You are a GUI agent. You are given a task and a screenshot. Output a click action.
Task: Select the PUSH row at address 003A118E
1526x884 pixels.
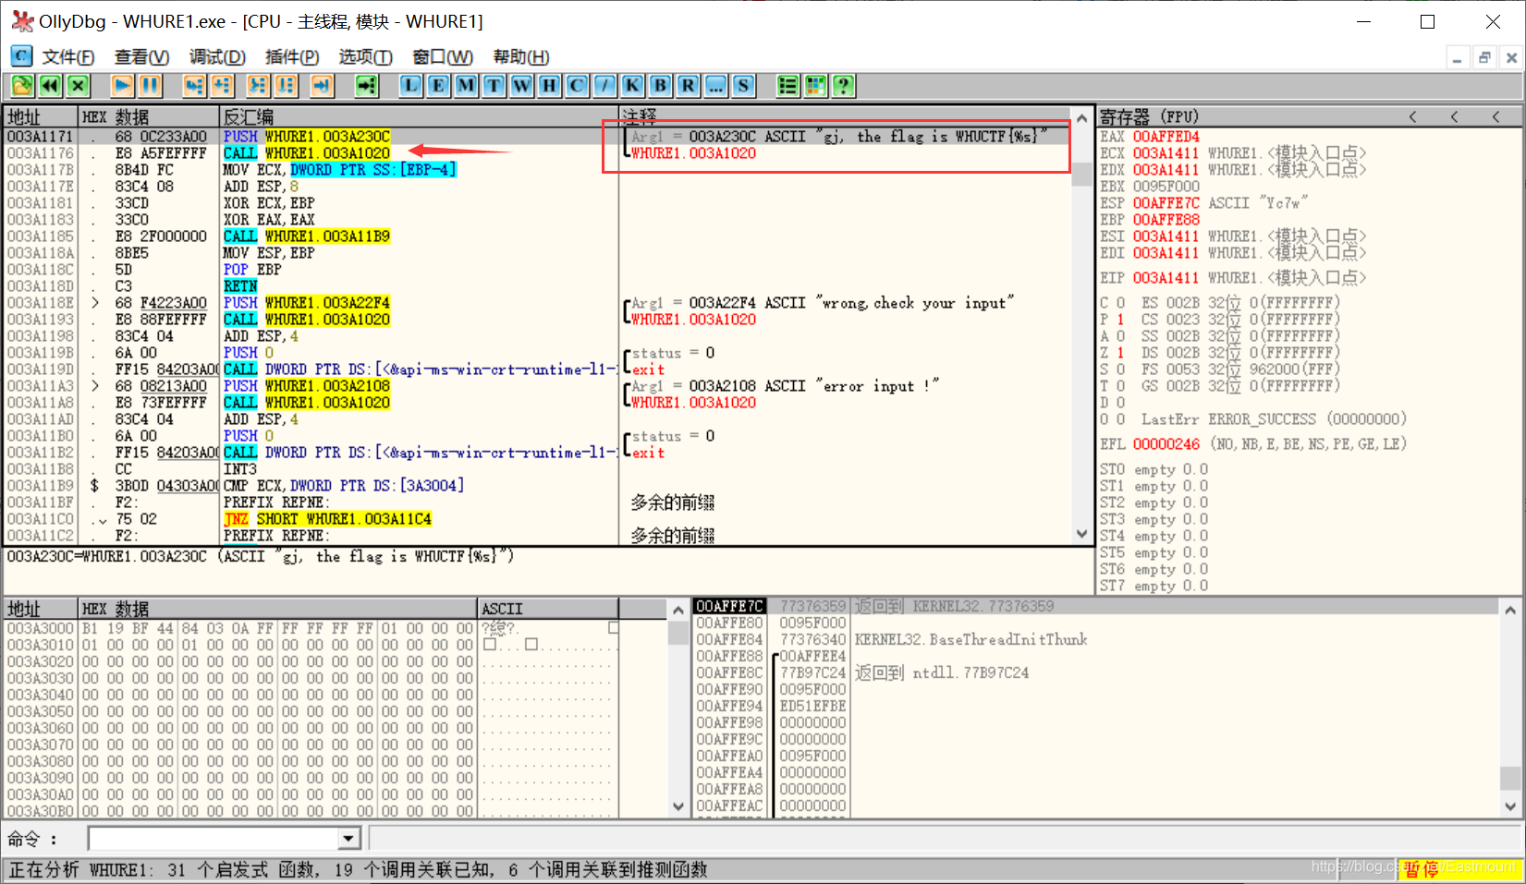(538, 303)
